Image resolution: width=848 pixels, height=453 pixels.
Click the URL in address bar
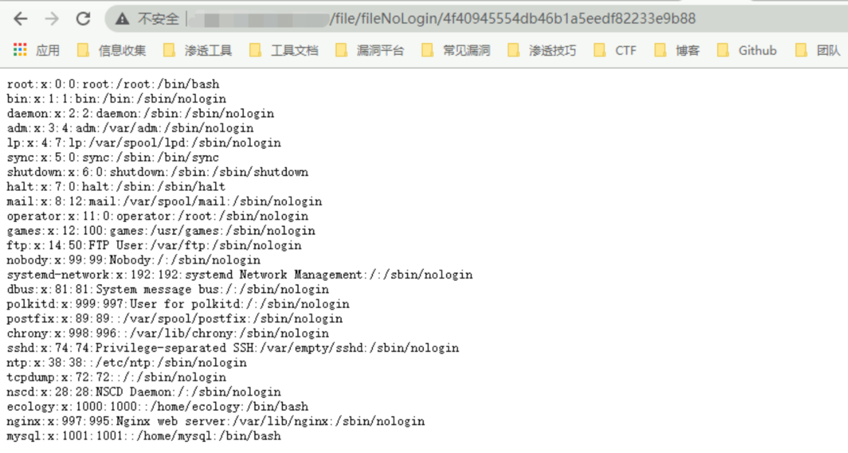(x=511, y=19)
